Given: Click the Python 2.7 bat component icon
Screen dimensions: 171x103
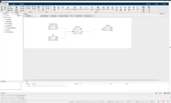Looking at the screenshot, I should click(92, 7).
